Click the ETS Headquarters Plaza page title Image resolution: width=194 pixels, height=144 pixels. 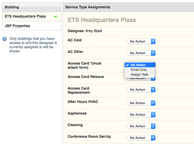(102, 20)
